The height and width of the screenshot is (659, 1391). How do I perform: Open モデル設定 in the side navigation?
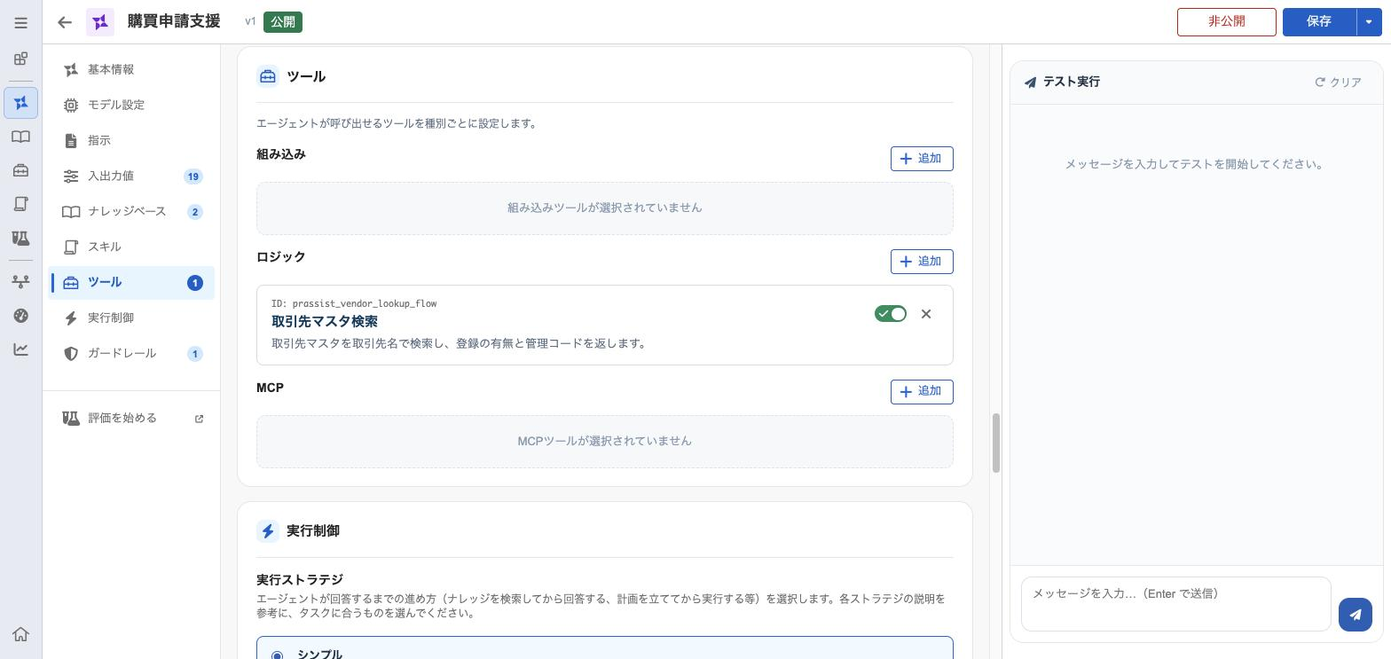click(131, 105)
